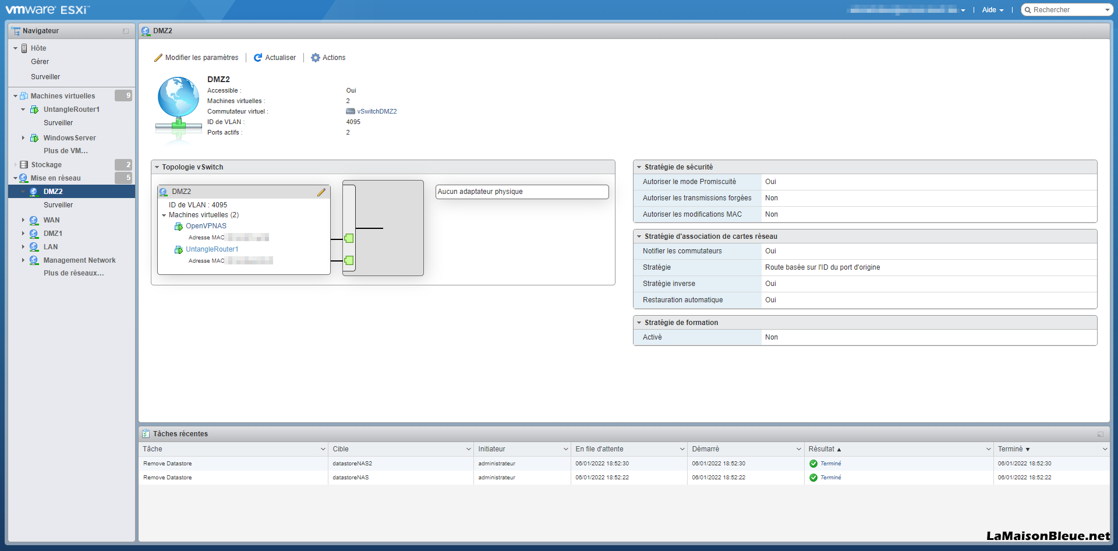Image resolution: width=1118 pixels, height=551 pixels.
Task: Expand the WAN network node
Action: 23,220
